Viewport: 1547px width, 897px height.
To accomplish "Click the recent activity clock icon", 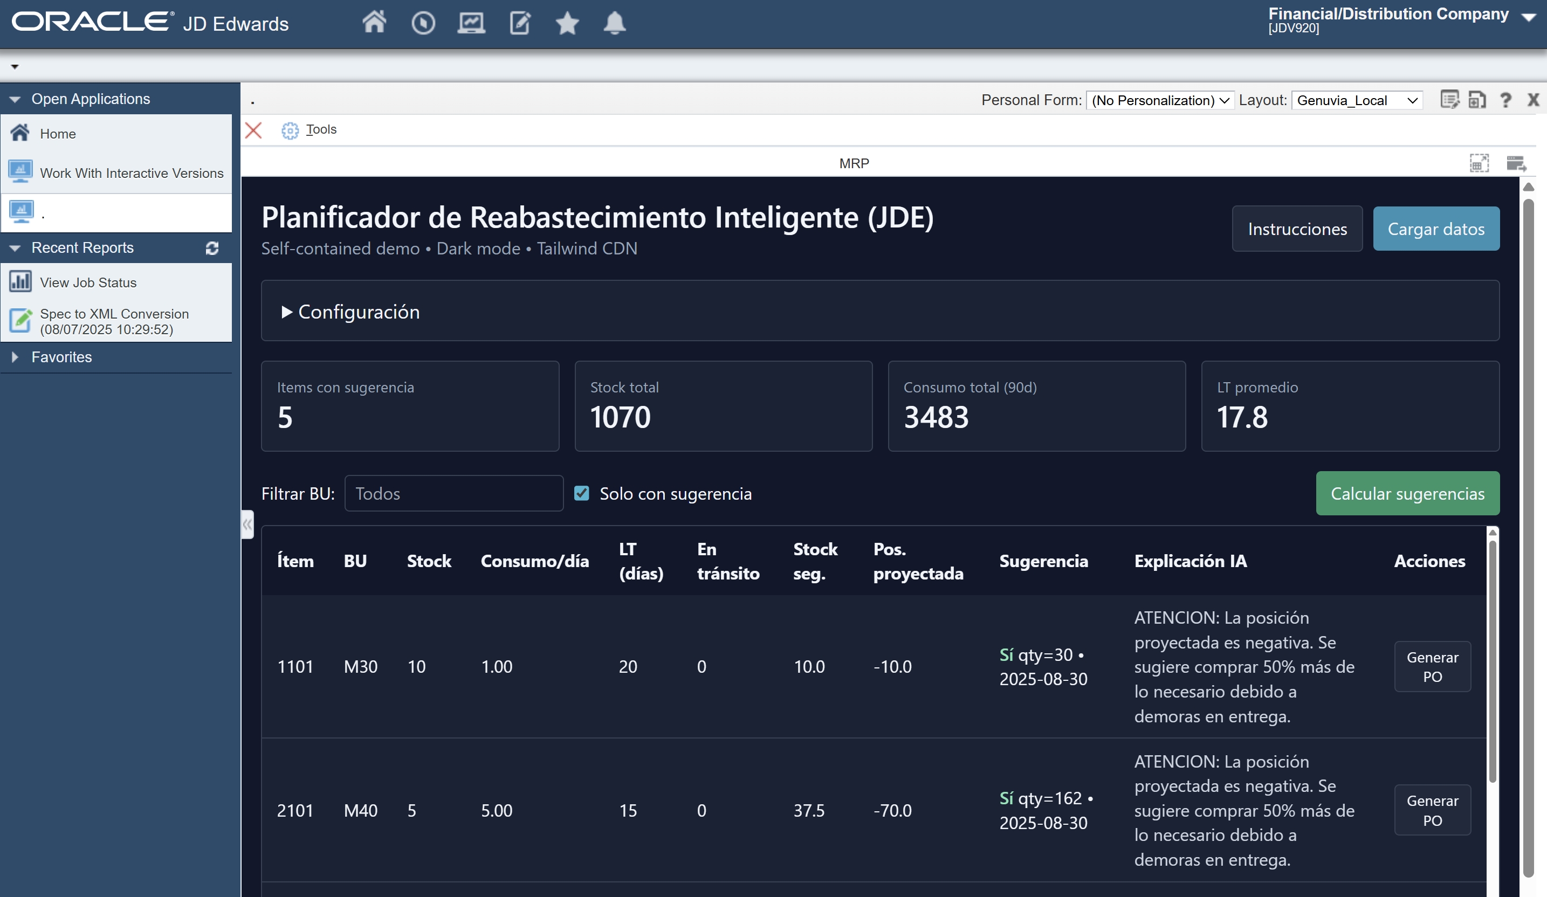I will tap(423, 23).
